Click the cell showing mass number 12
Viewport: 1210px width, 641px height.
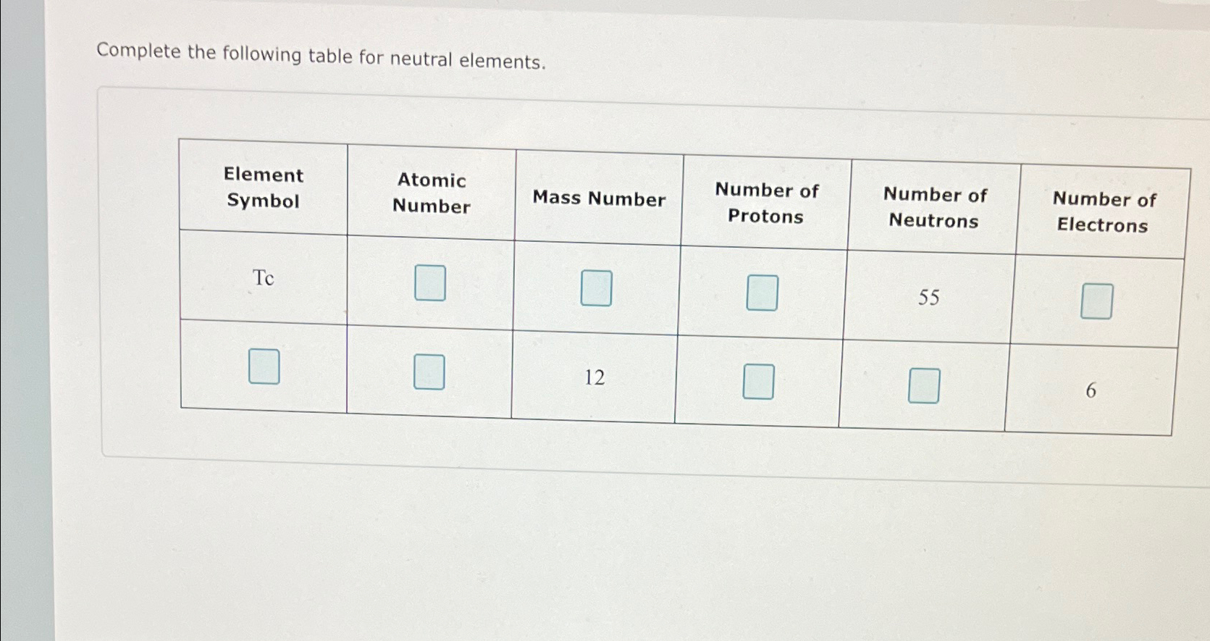point(594,378)
